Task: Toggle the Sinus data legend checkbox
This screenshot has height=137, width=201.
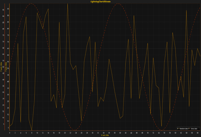Action: point(189,128)
